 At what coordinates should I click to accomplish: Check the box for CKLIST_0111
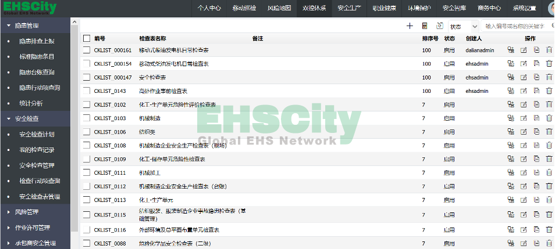87,172
